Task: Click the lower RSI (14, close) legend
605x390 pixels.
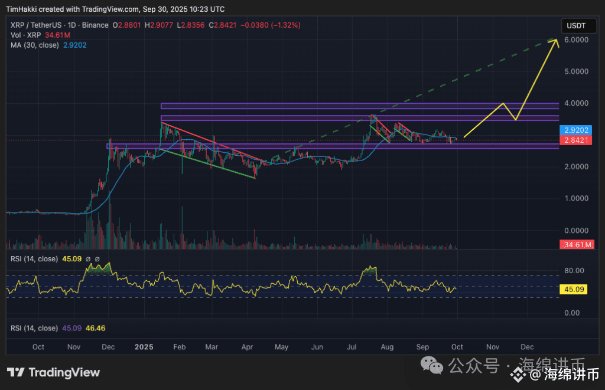Action: coord(34,328)
